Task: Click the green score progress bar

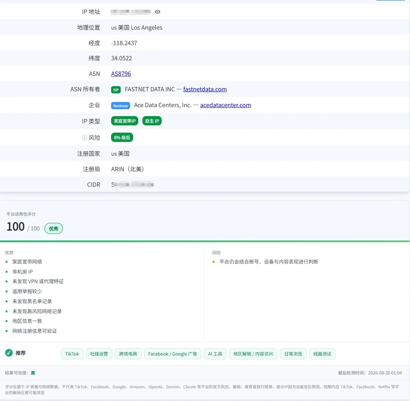Action: (x=205, y=241)
